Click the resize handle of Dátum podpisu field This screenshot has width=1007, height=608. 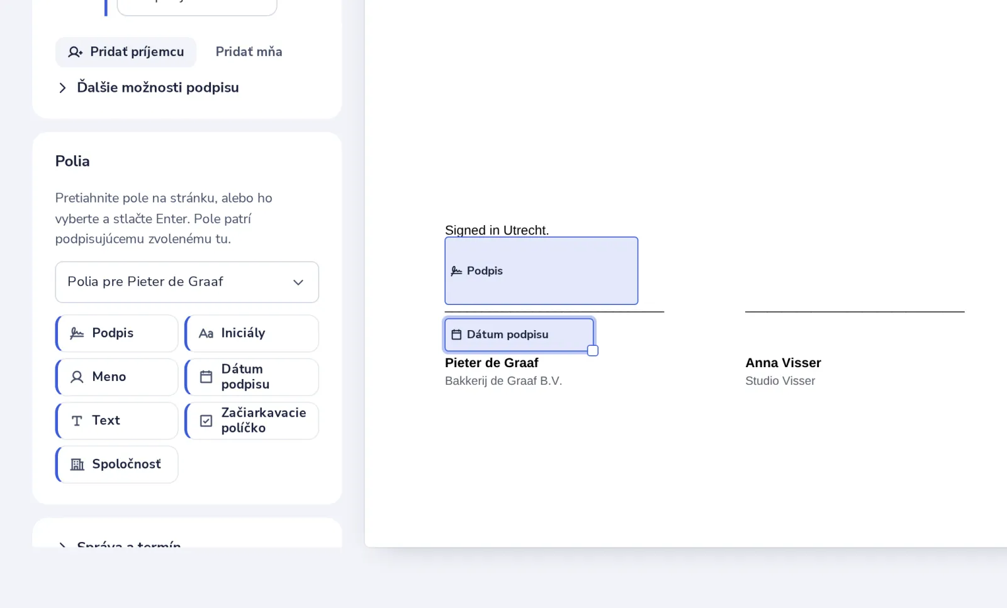coord(593,350)
